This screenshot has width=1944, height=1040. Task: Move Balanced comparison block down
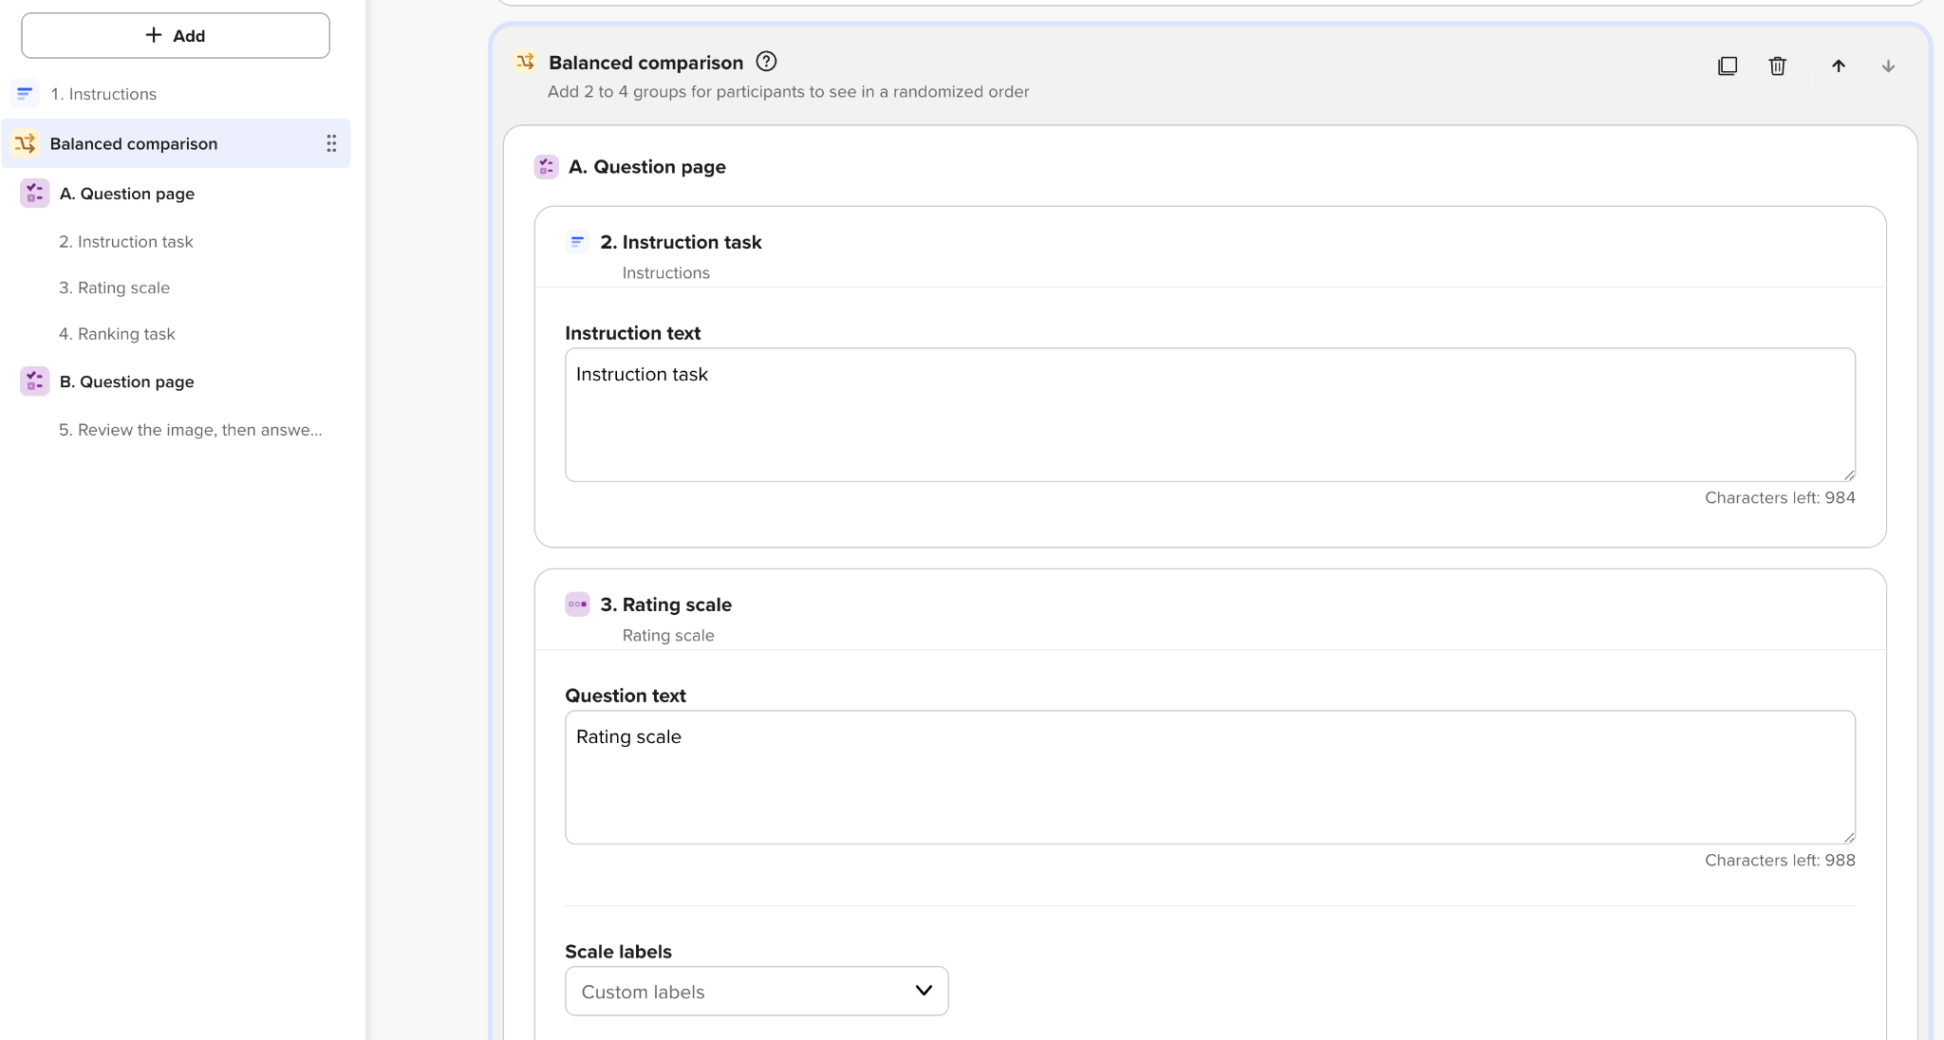pyautogui.click(x=1888, y=65)
